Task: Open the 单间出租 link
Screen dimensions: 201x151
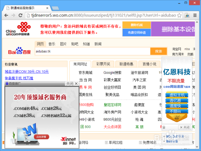Action: (x=115, y=143)
